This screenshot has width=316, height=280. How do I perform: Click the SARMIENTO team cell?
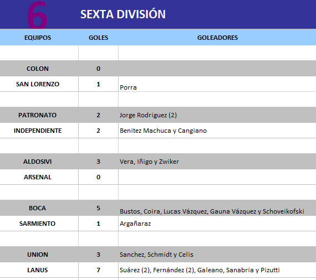pos(38,224)
